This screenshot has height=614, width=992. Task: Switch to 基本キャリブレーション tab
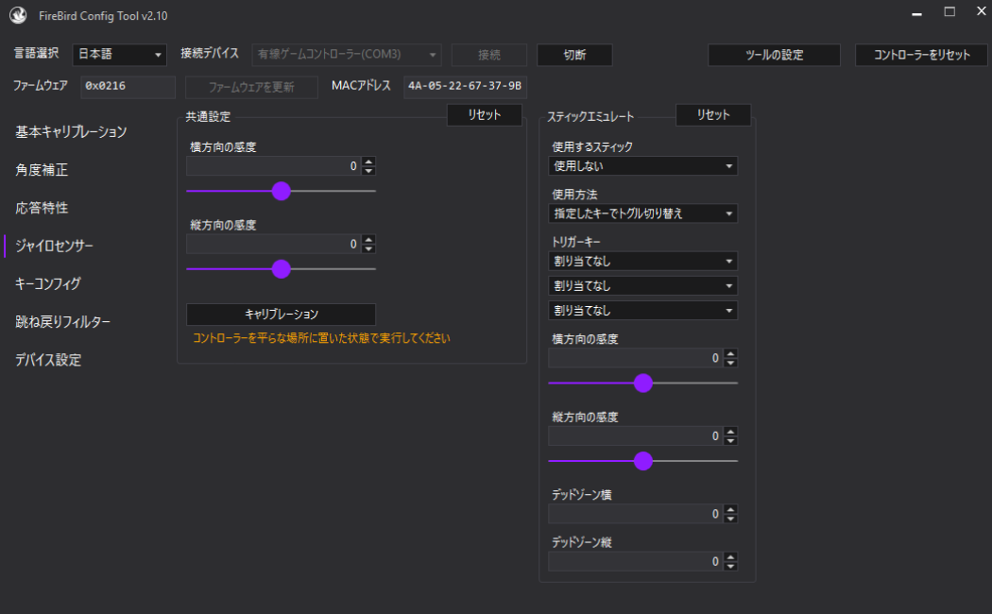[x=71, y=131]
